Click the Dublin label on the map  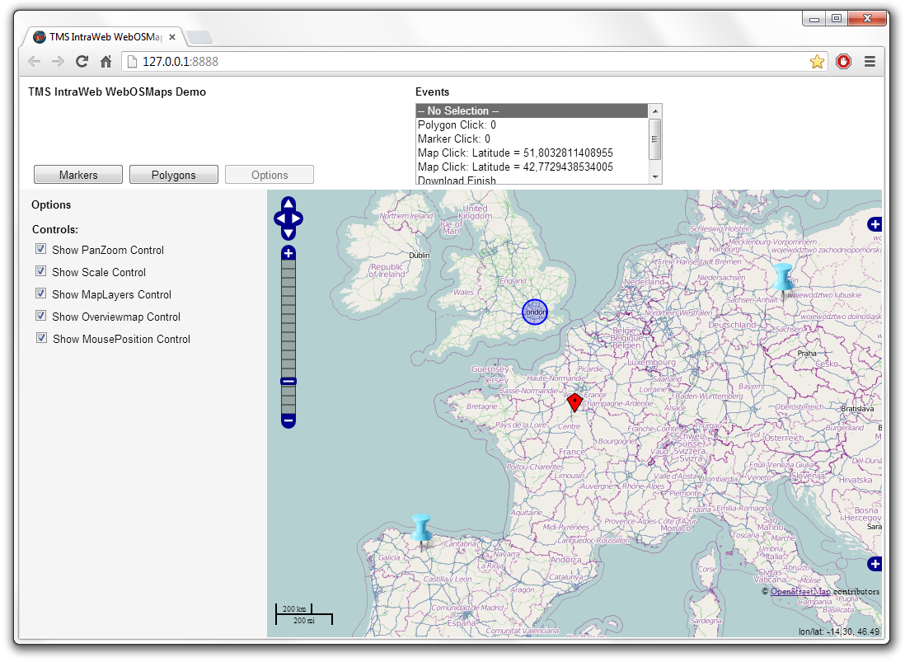click(x=419, y=255)
